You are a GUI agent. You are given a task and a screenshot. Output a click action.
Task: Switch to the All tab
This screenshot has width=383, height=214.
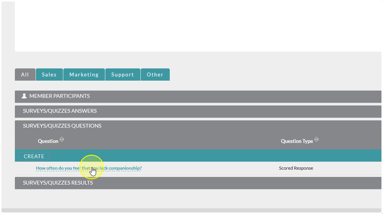(x=25, y=75)
